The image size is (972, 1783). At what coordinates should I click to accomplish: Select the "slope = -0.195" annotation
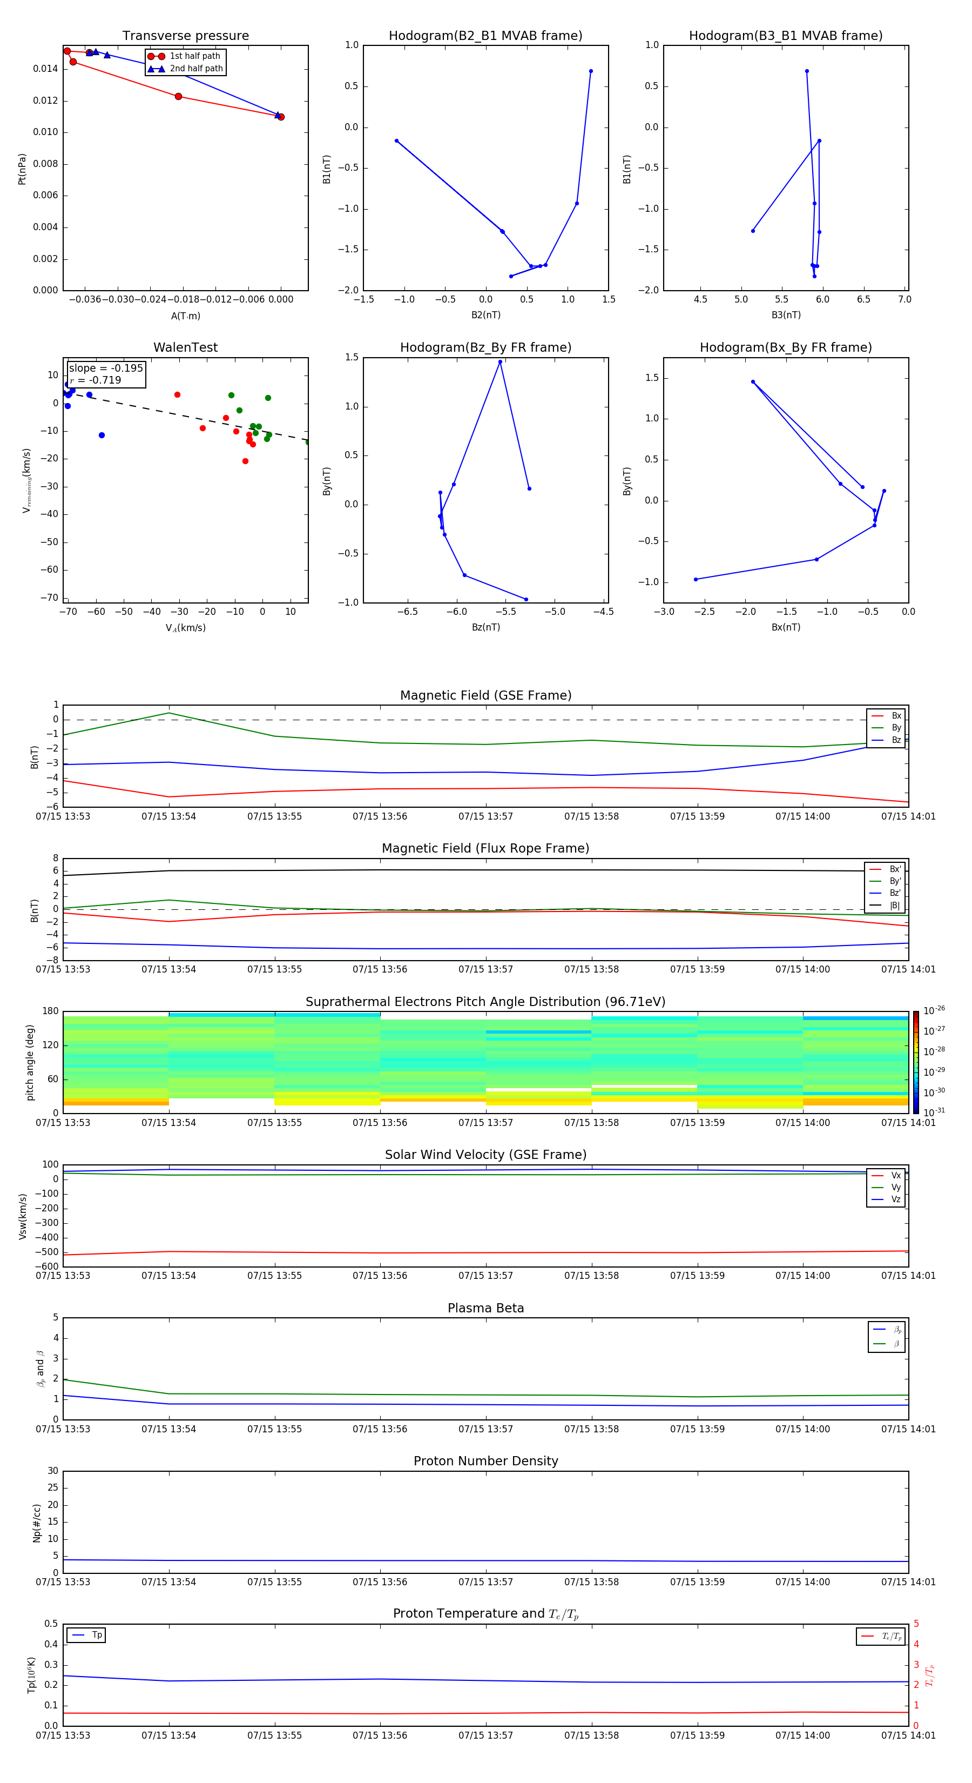click(x=106, y=368)
